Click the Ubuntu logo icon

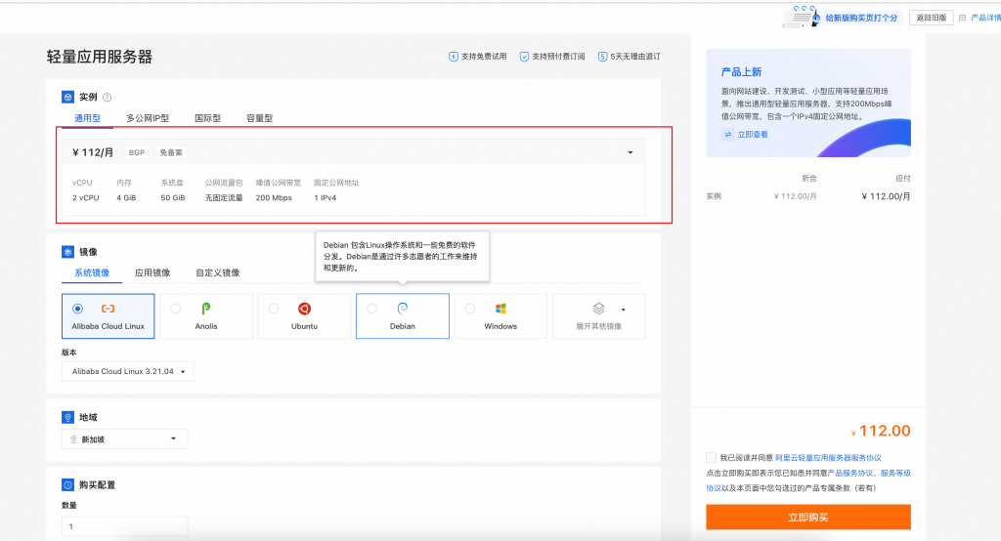305,309
